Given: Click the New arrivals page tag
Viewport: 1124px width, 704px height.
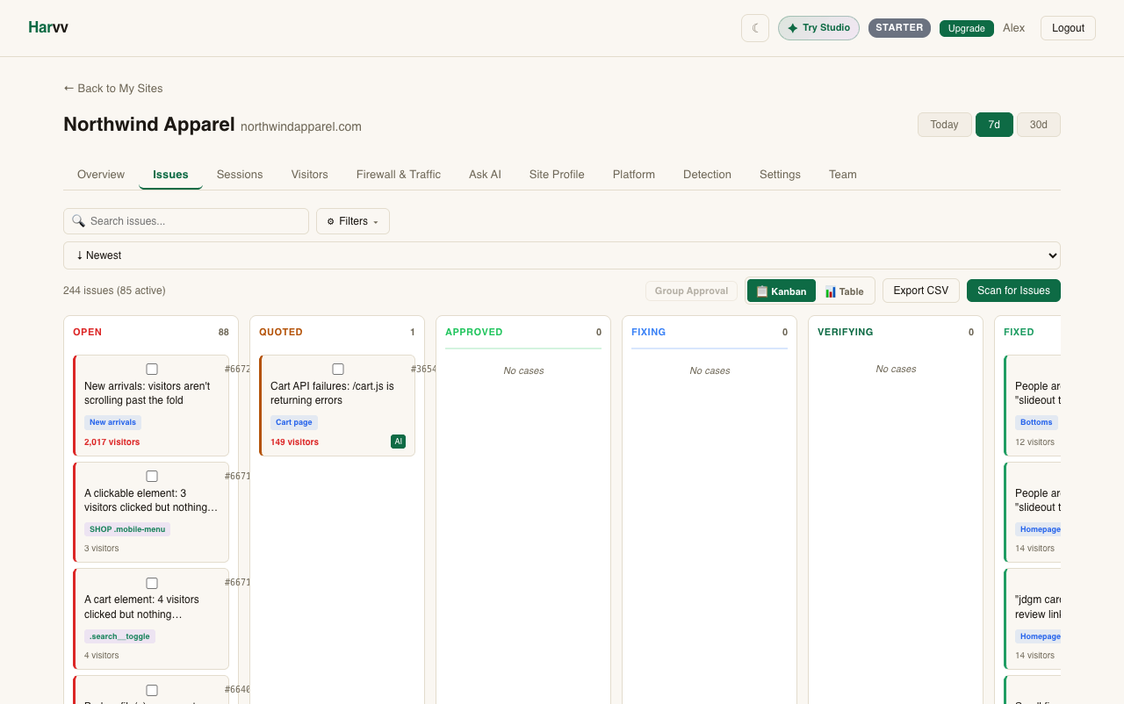Looking at the screenshot, I should [x=112, y=422].
